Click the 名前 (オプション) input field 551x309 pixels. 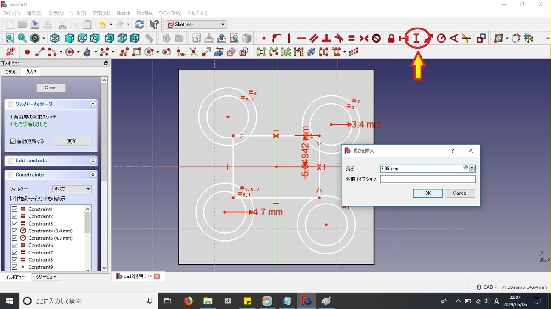tap(427, 179)
